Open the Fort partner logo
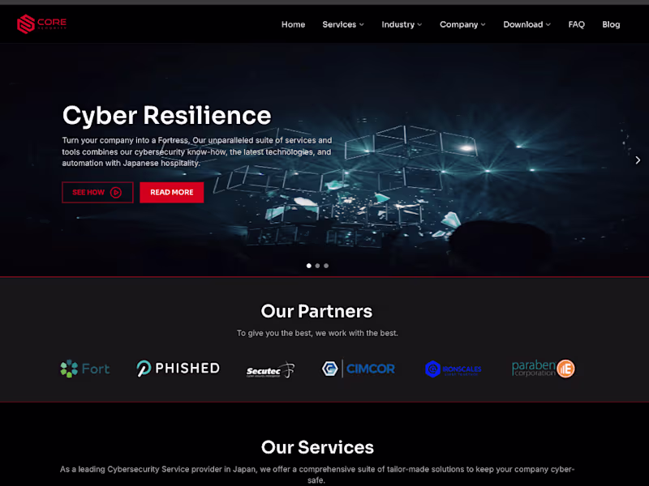Screen dimensions: 649x486 (x=85, y=369)
